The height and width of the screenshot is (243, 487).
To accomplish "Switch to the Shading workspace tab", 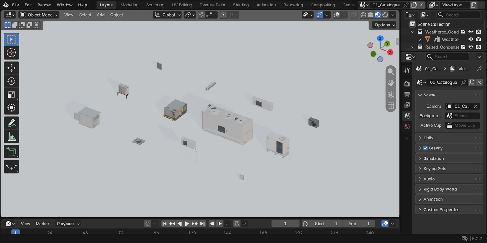I will pos(241,5).
